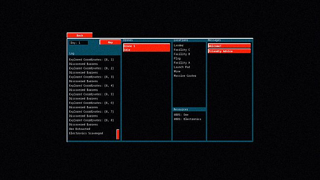Click the Day: 1 field
320x180 pixels.
pos(79,43)
